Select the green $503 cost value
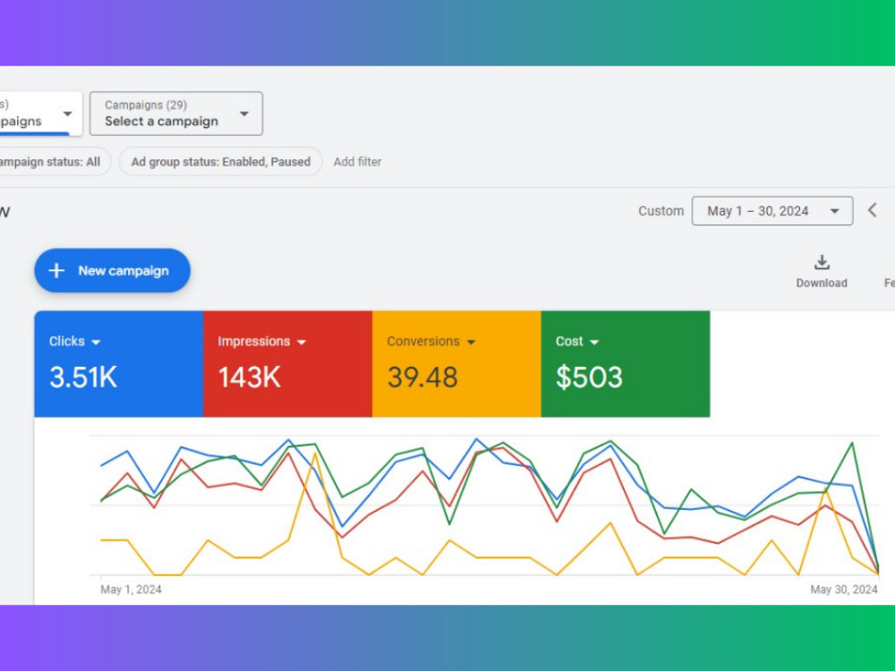 (589, 378)
